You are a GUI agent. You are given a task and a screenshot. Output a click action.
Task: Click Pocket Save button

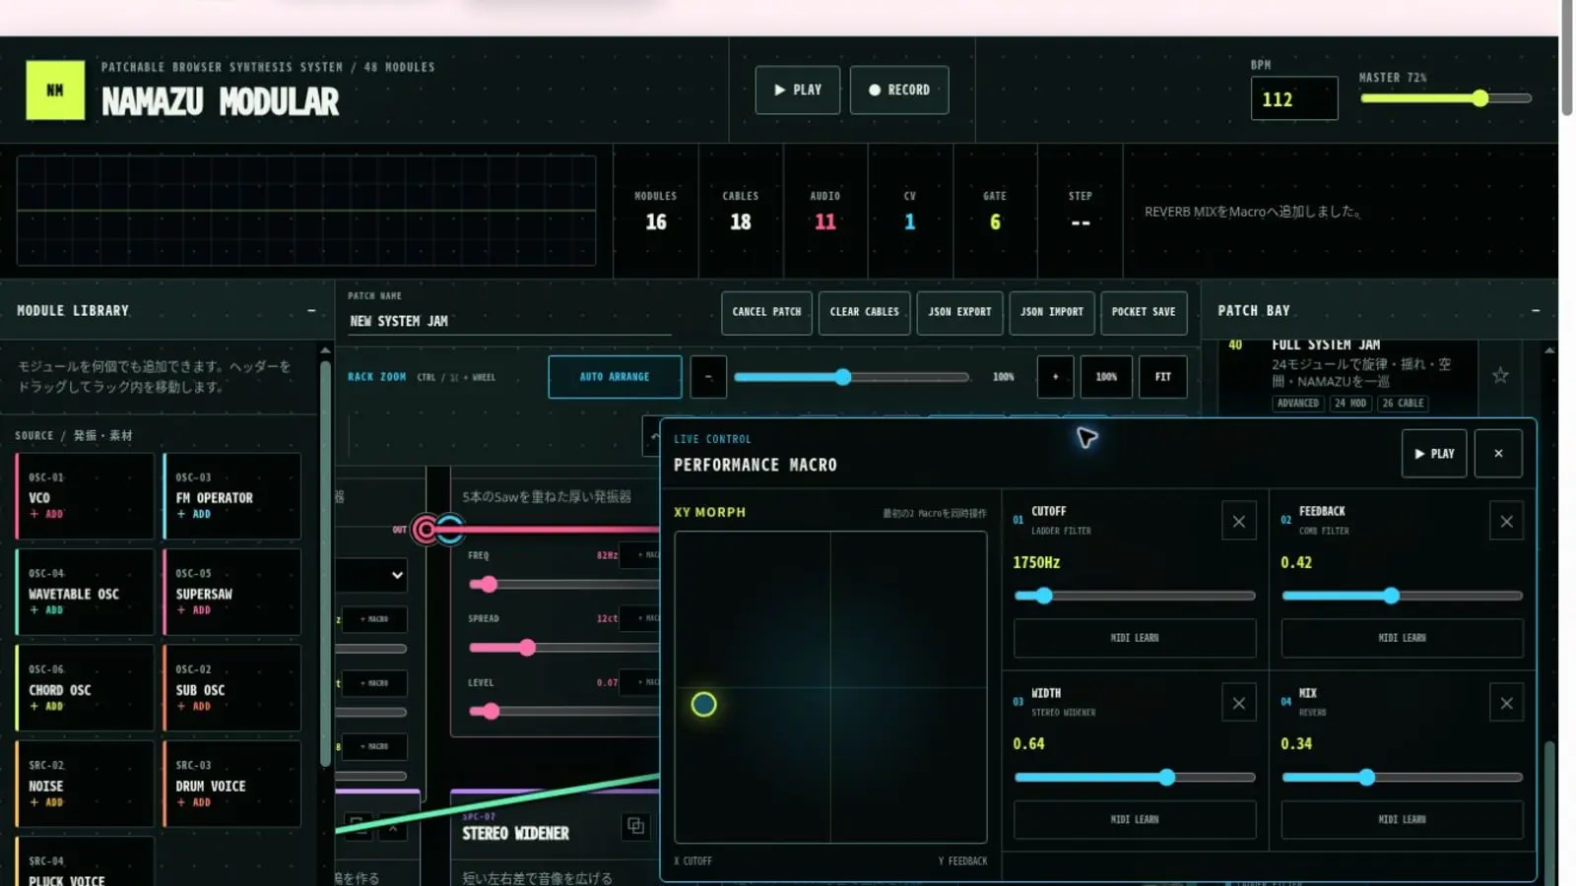tap(1144, 312)
